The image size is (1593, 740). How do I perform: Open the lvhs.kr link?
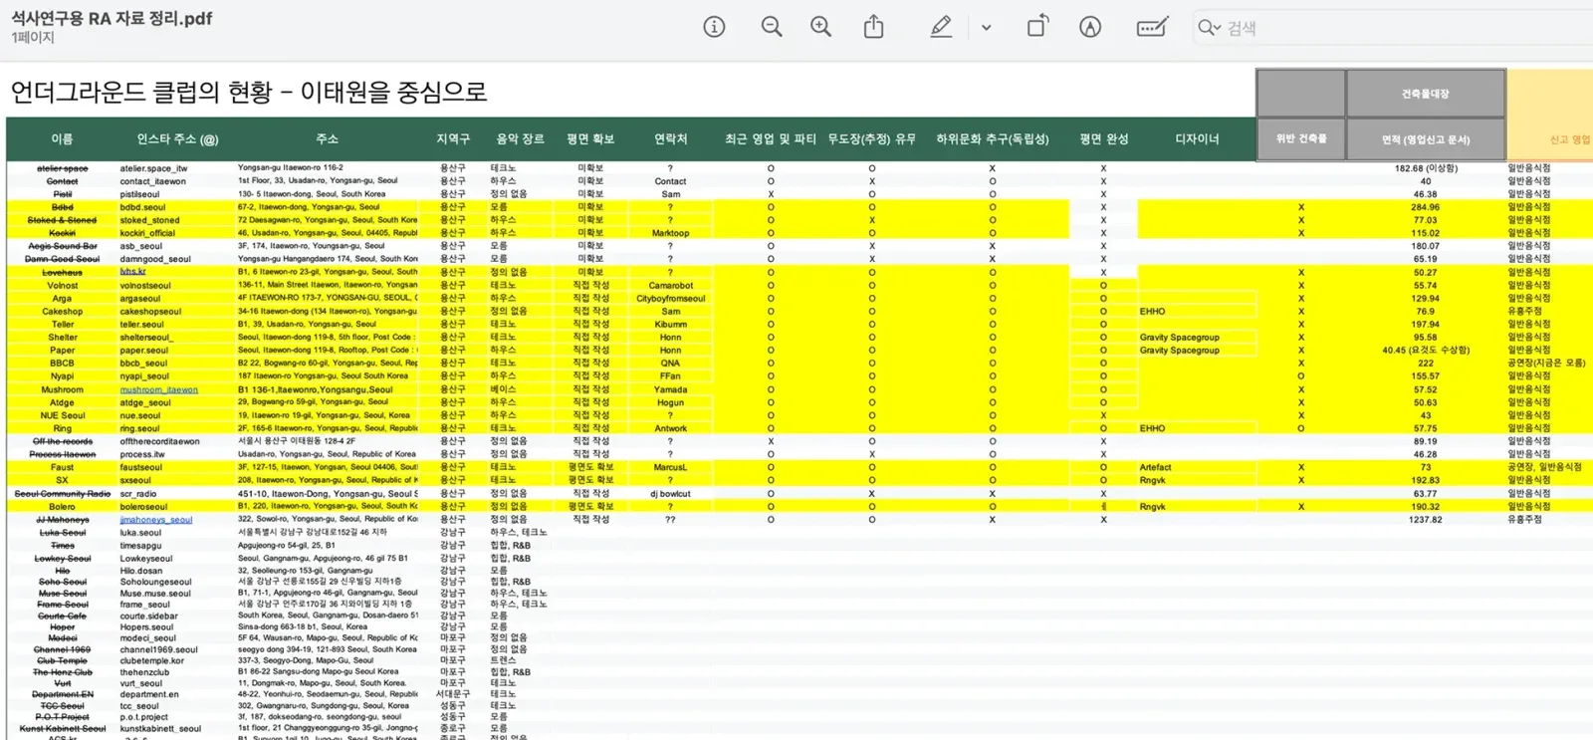(132, 272)
